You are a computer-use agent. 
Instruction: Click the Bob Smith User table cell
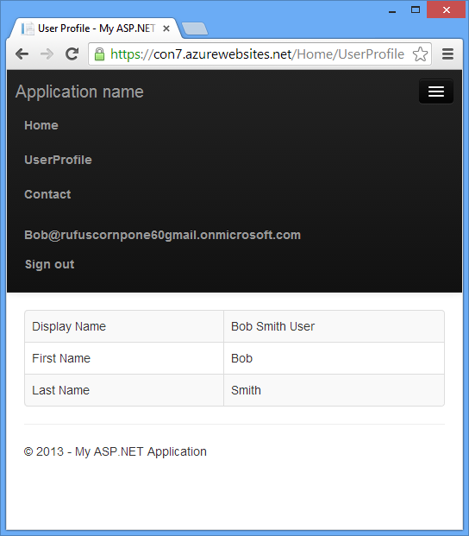(x=334, y=326)
